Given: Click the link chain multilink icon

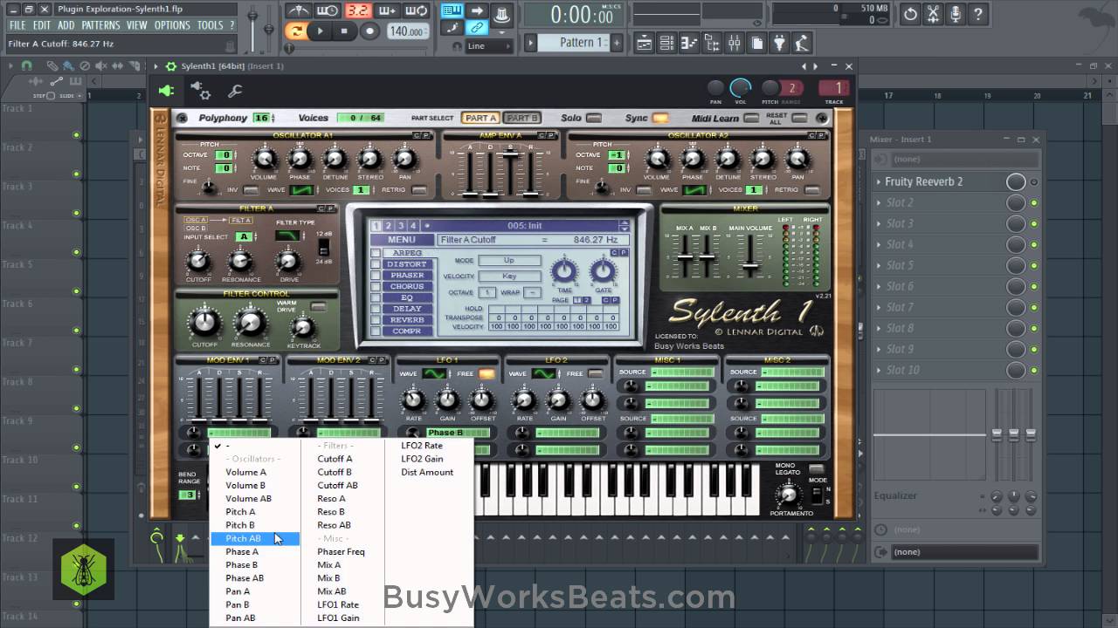Looking at the screenshot, I should (x=477, y=29).
